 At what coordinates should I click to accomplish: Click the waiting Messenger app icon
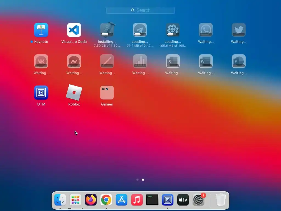pyautogui.click(x=74, y=61)
